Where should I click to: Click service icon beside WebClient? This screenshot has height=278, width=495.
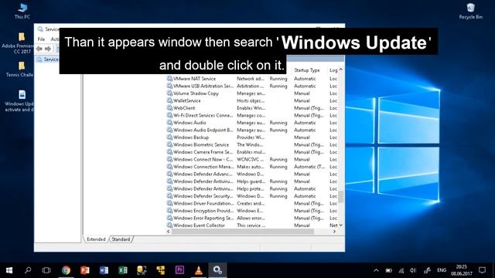169,108
